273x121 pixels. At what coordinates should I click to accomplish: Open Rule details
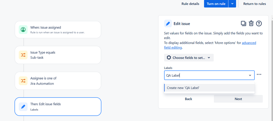190,4
